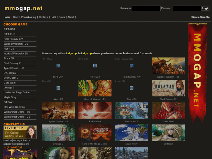Screen dimensions: 212x159
Task: Click the broken image icon for Final Fantasy XIV
Action: (132, 66)
